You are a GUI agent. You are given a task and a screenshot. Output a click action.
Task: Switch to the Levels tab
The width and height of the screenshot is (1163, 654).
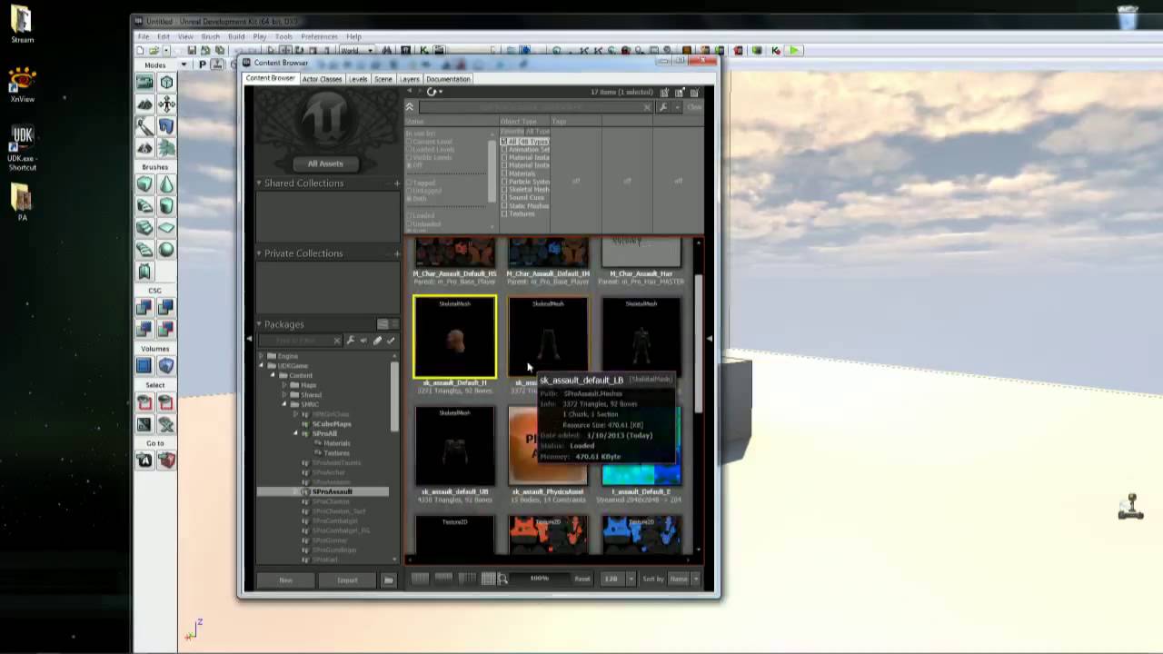(x=359, y=79)
